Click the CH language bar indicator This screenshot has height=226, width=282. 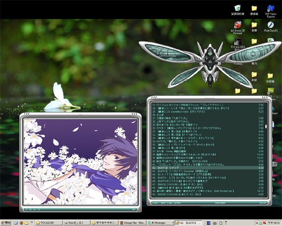point(208,223)
